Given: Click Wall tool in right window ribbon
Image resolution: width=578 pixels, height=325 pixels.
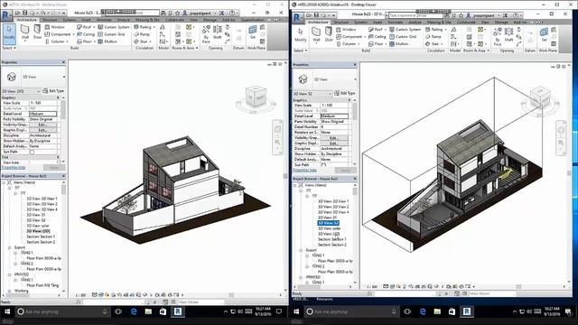Looking at the screenshot, I should (x=316, y=34).
